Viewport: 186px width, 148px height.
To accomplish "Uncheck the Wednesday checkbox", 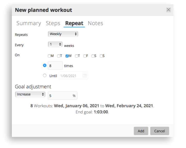I will click(67, 56).
